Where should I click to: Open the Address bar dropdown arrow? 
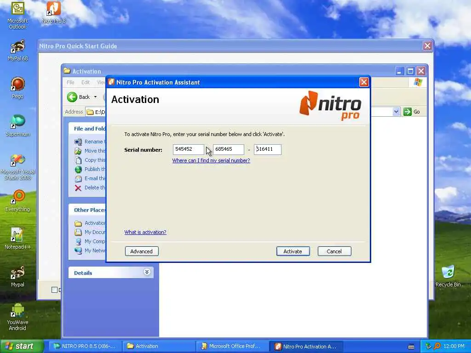(x=396, y=112)
